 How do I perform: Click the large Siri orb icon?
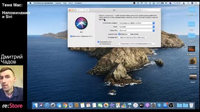coord(81,23)
